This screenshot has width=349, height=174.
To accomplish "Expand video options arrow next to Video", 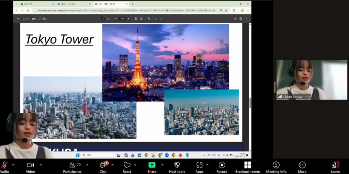I will pyautogui.click(x=41, y=165).
